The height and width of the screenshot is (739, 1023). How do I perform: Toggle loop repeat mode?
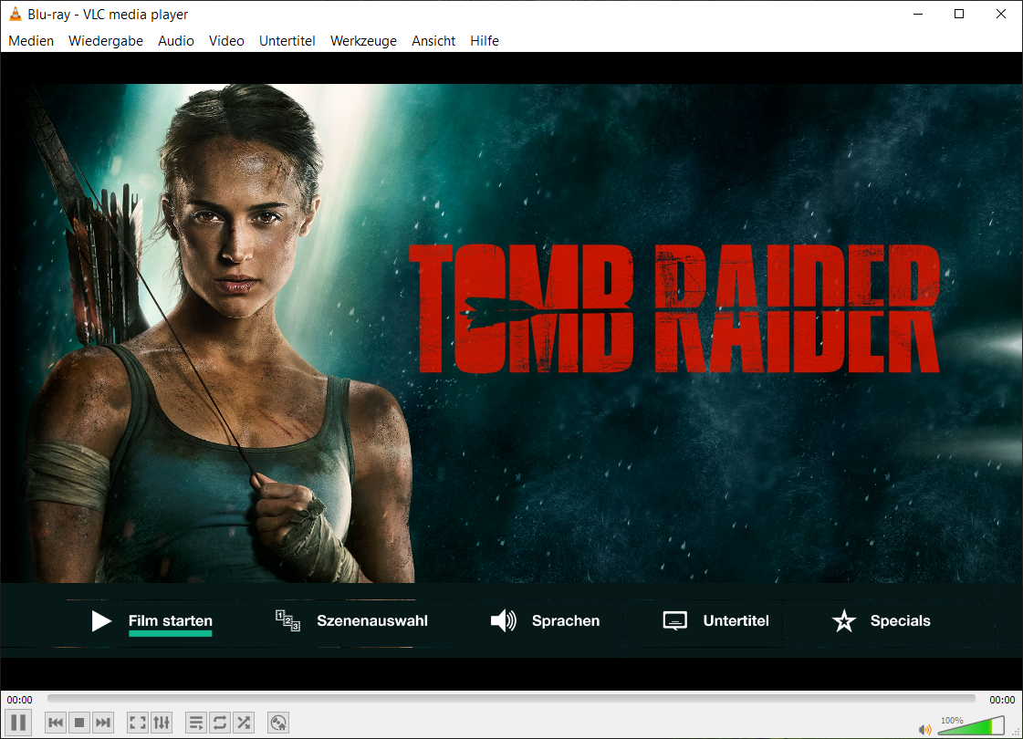pyautogui.click(x=220, y=722)
